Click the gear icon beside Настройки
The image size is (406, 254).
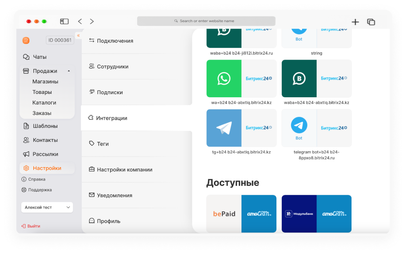pyautogui.click(x=26, y=168)
